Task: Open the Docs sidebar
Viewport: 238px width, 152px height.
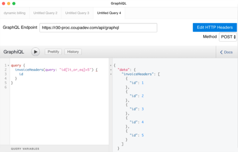Action: pyautogui.click(x=226, y=52)
